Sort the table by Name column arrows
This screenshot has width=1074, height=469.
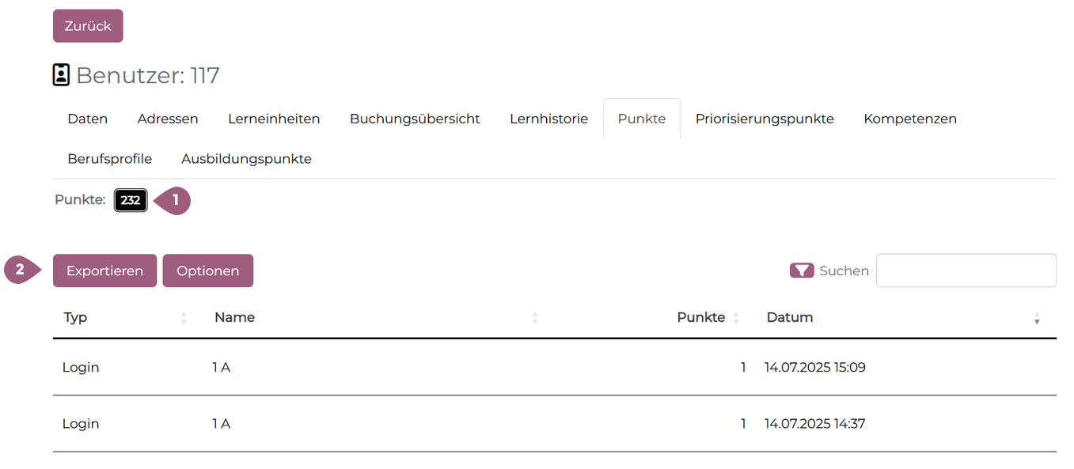point(535,318)
